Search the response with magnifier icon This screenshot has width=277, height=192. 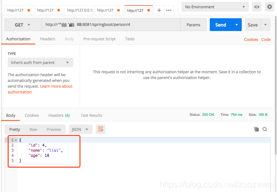pyautogui.click(x=265, y=129)
